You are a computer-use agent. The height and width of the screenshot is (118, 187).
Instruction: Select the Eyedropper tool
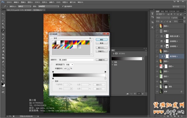coord(3,31)
